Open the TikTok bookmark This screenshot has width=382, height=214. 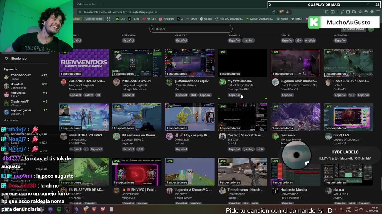[133, 19]
